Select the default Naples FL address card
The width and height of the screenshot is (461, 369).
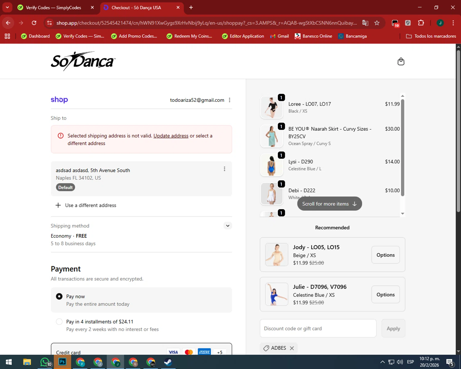[x=141, y=179]
